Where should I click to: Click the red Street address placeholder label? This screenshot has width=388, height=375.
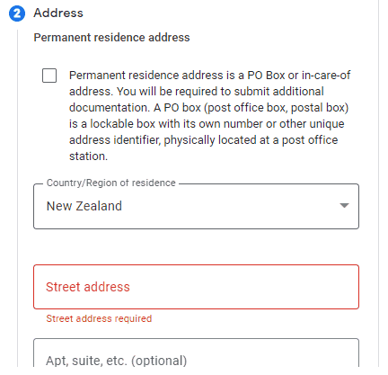(88, 287)
